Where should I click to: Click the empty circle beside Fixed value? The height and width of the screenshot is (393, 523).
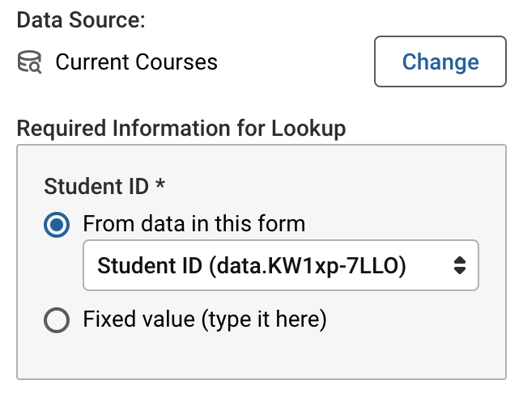[57, 320]
